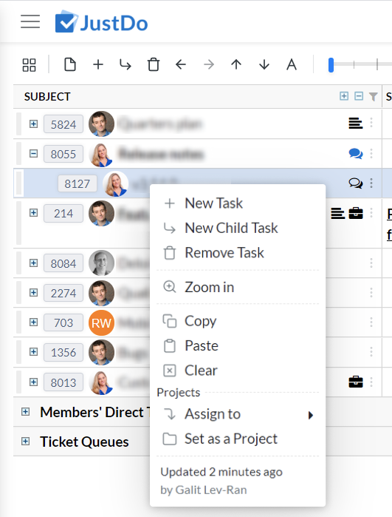The width and height of the screenshot is (392, 517).
Task: Collapse task 8055 tree node
Action: [33, 153]
